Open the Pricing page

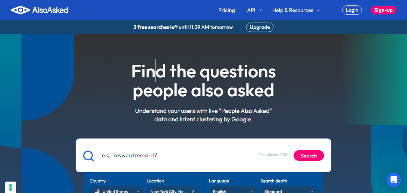(227, 10)
